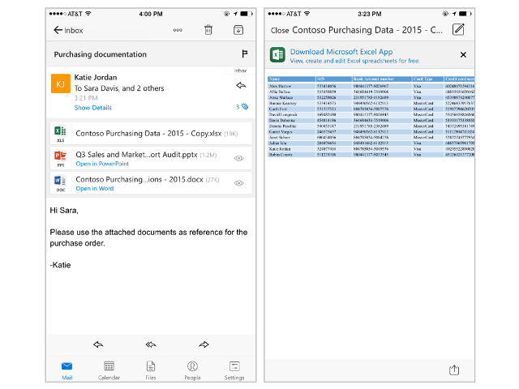Flag the Purchasing documentation email
The width and height of the screenshot is (519, 389).
(243, 54)
